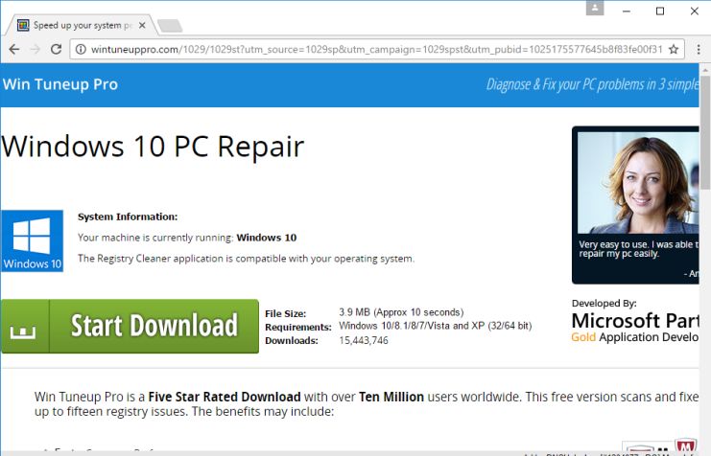Click the 'Diagnose & Fix your PC problems' tagline
This screenshot has width=711, height=456.
tap(592, 84)
